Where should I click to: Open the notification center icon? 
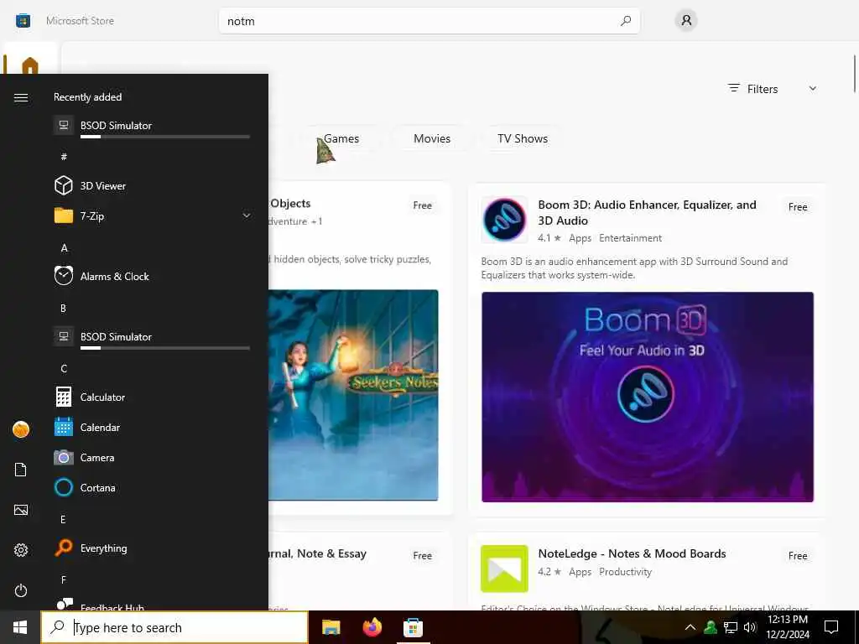[831, 627]
